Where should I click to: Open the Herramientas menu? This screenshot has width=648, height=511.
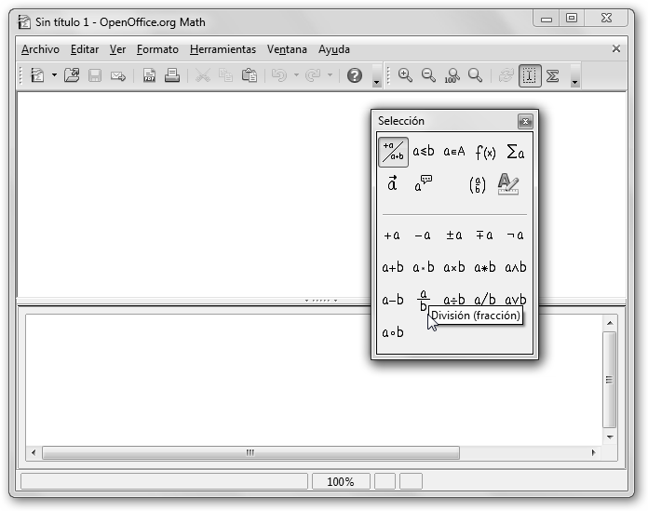pos(223,49)
